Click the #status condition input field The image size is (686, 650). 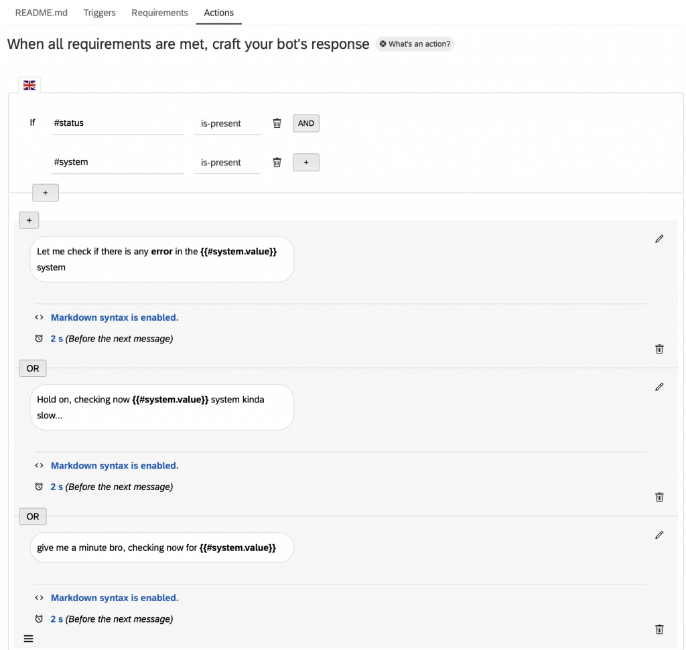[117, 124]
